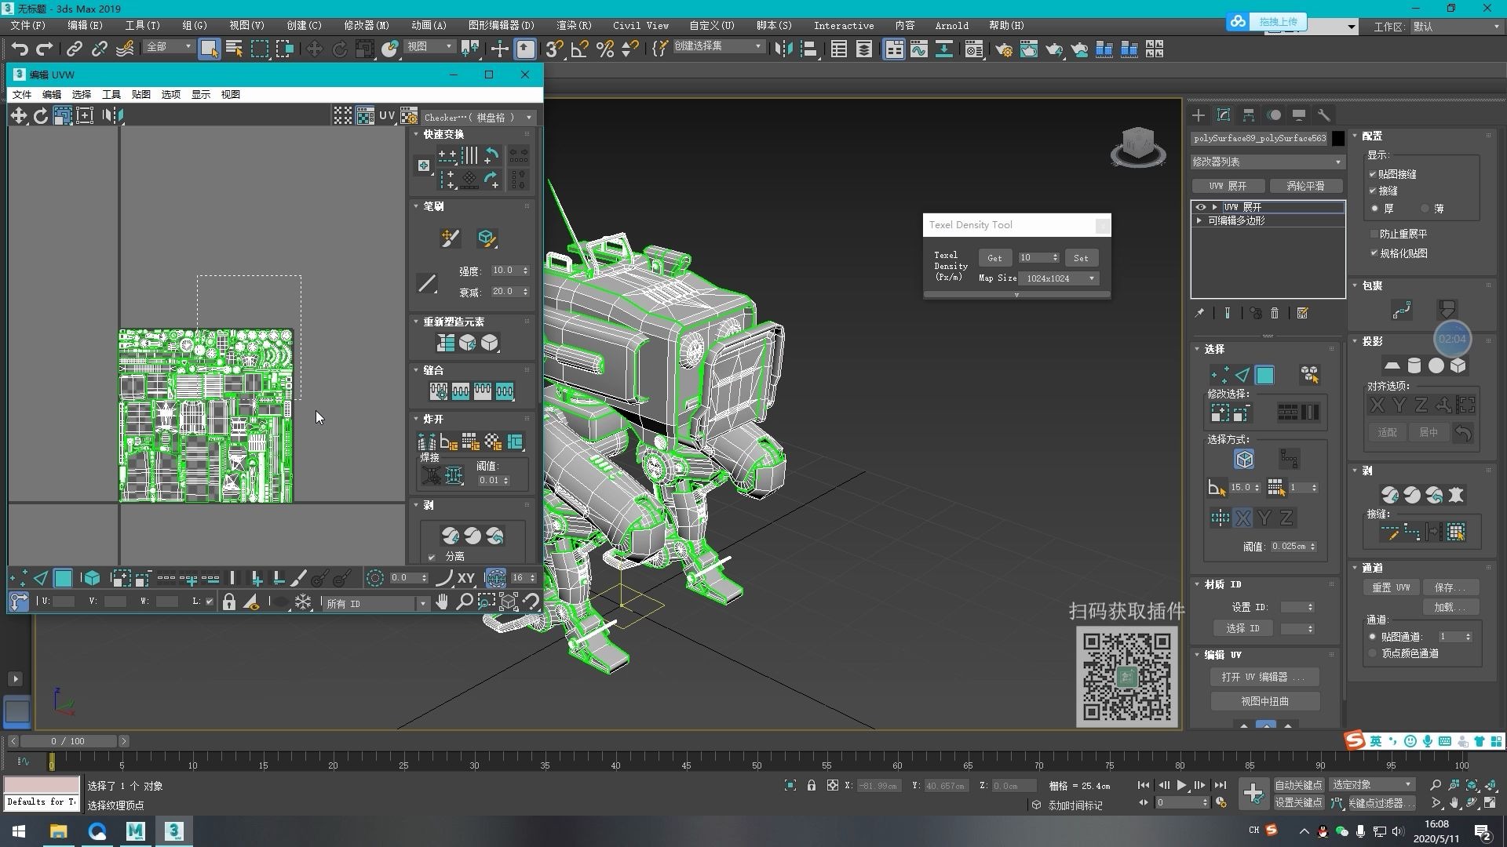The height and width of the screenshot is (847, 1507).
Task: Select the Select and Move tool
Action: pos(314,49)
